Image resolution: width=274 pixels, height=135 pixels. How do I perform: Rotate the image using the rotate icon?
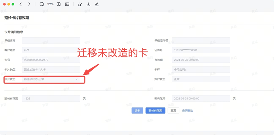tap(80, 4)
